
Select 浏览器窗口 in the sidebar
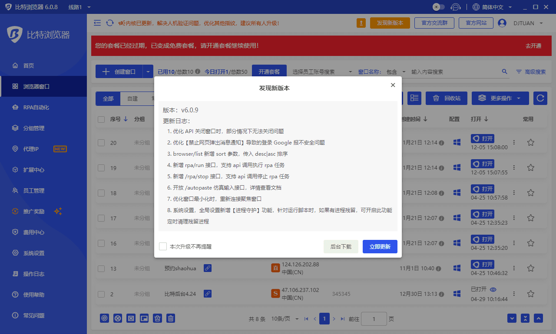pos(43,86)
